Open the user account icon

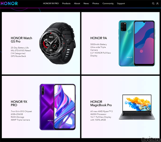pos(157,3)
